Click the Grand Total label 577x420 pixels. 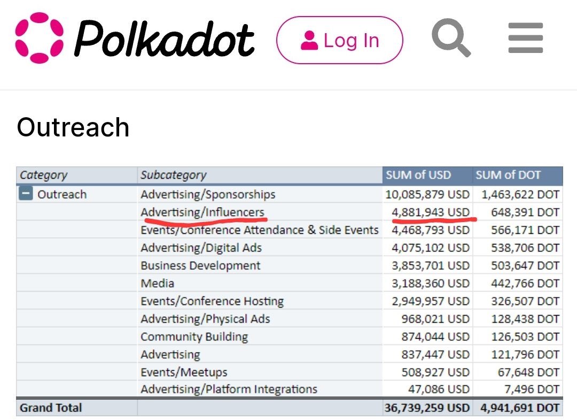point(51,408)
